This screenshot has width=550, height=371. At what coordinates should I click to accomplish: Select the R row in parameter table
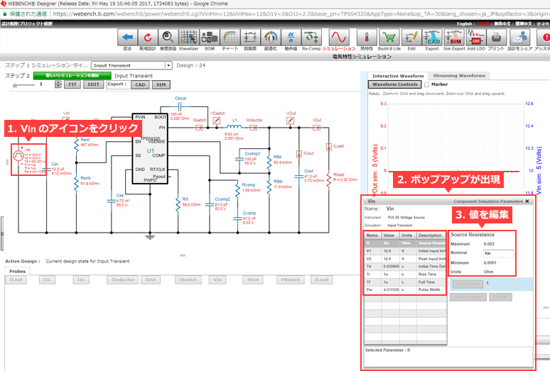pos(405,243)
